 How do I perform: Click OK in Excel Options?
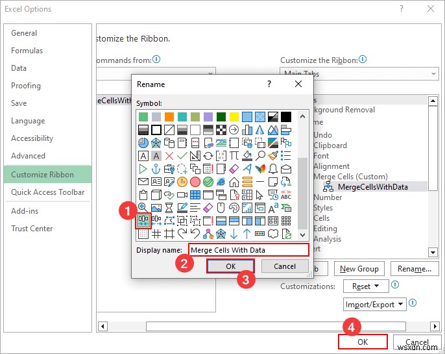pyautogui.click(x=363, y=342)
